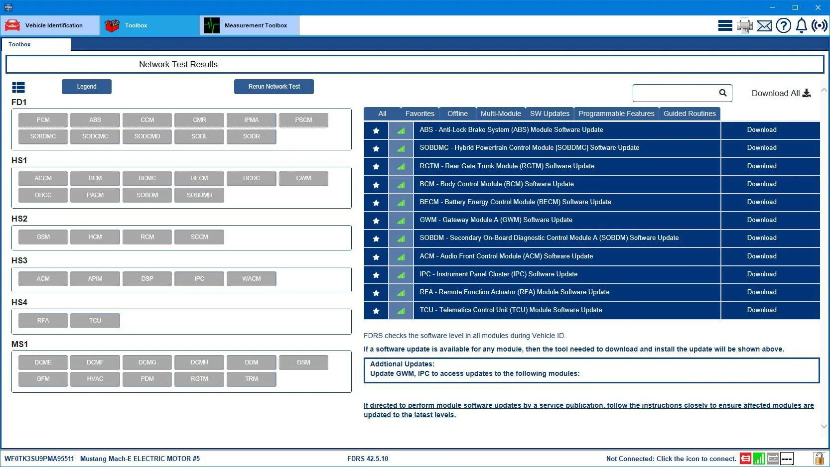
Task: Select the HVAC module in MS1
Action: 95,379
